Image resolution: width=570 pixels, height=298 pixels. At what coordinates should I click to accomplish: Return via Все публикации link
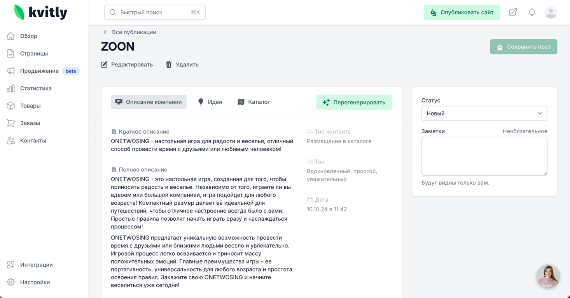(134, 32)
